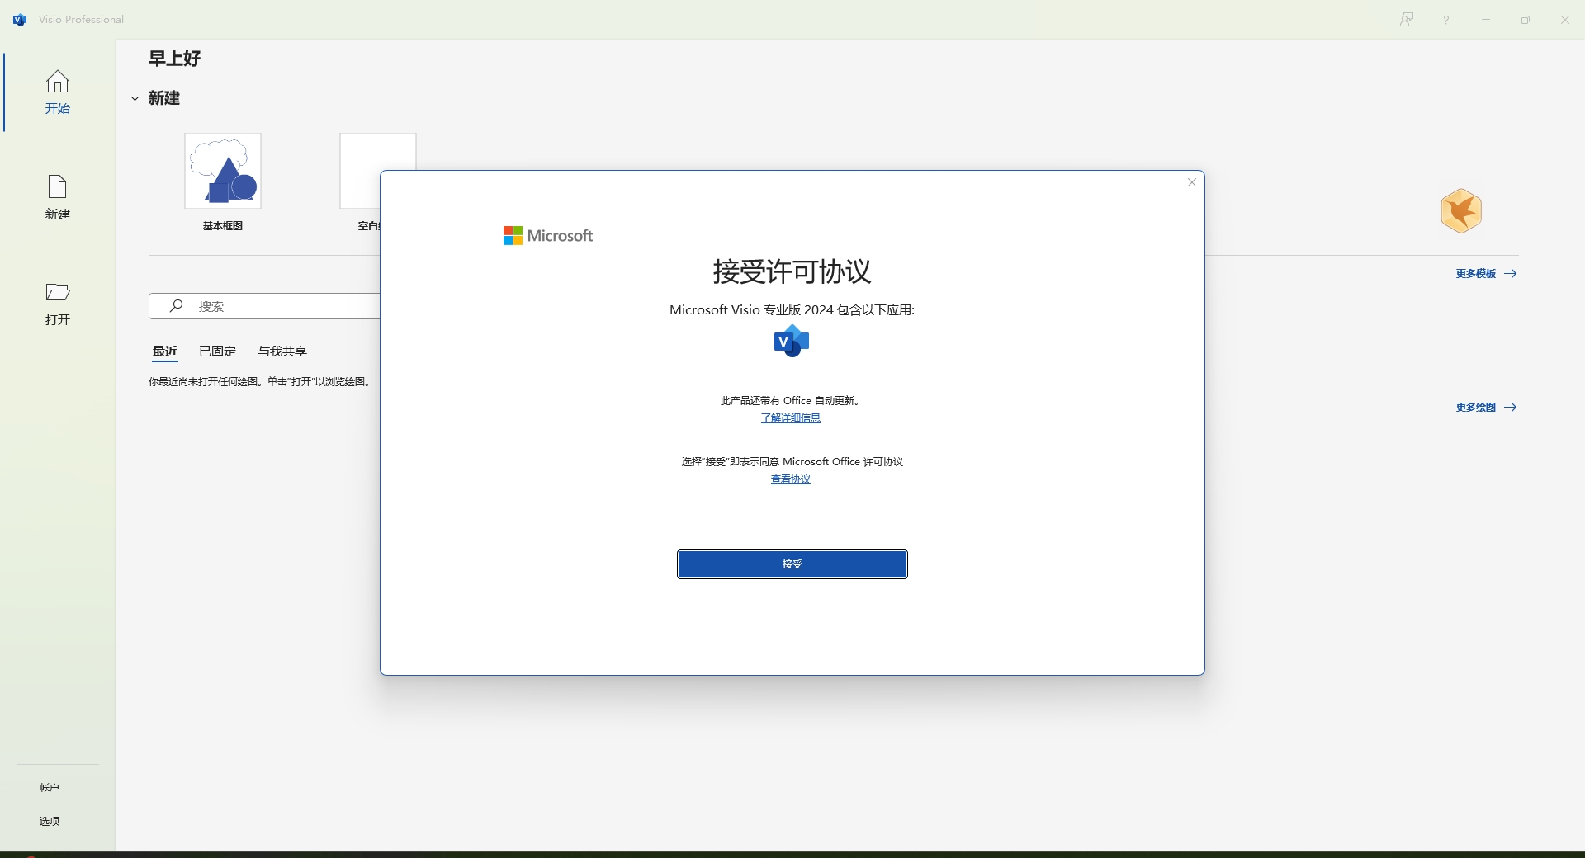Close the license agreement dialog
This screenshot has height=858, width=1585.
point(1191,182)
